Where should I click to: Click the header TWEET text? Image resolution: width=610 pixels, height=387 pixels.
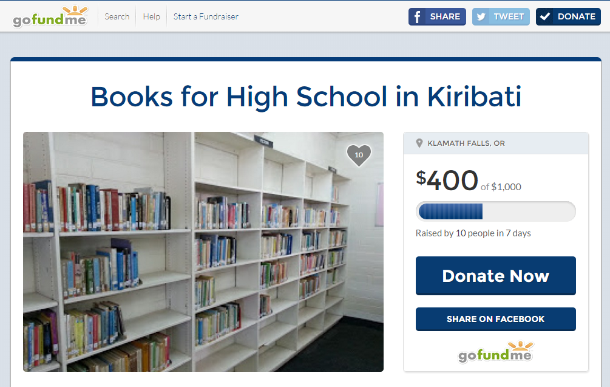[509, 16]
